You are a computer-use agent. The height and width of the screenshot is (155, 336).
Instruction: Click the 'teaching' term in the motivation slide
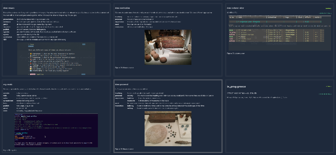click(119, 17)
